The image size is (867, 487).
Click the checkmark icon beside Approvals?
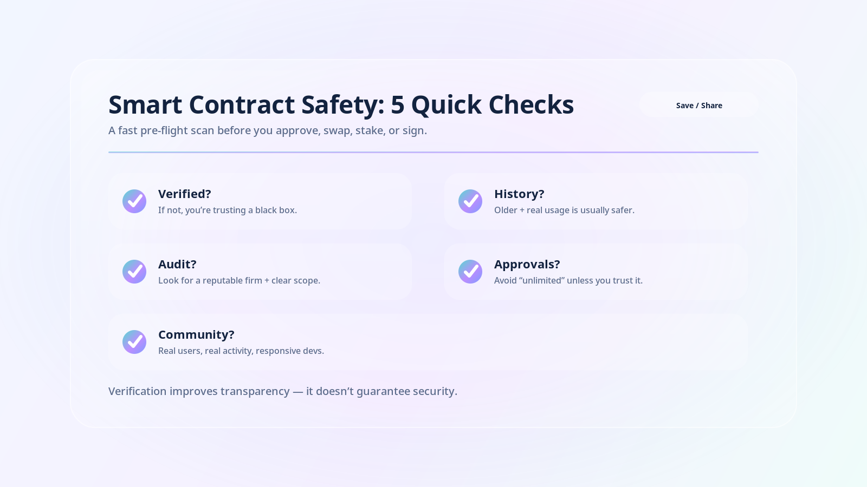tap(470, 272)
